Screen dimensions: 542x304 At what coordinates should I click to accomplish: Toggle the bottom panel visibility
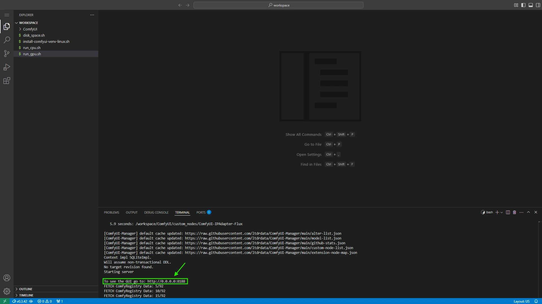click(531, 5)
